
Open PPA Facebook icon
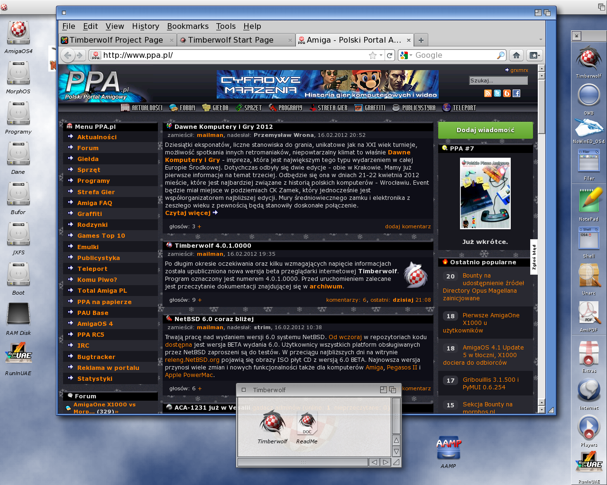point(516,93)
